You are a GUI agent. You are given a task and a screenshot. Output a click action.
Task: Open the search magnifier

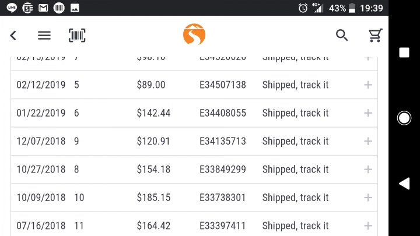[342, 35]
